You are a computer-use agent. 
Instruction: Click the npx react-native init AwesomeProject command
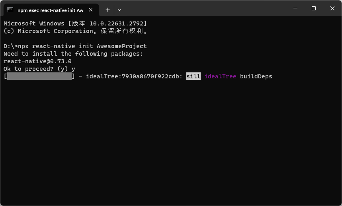[x=82, y=46]
